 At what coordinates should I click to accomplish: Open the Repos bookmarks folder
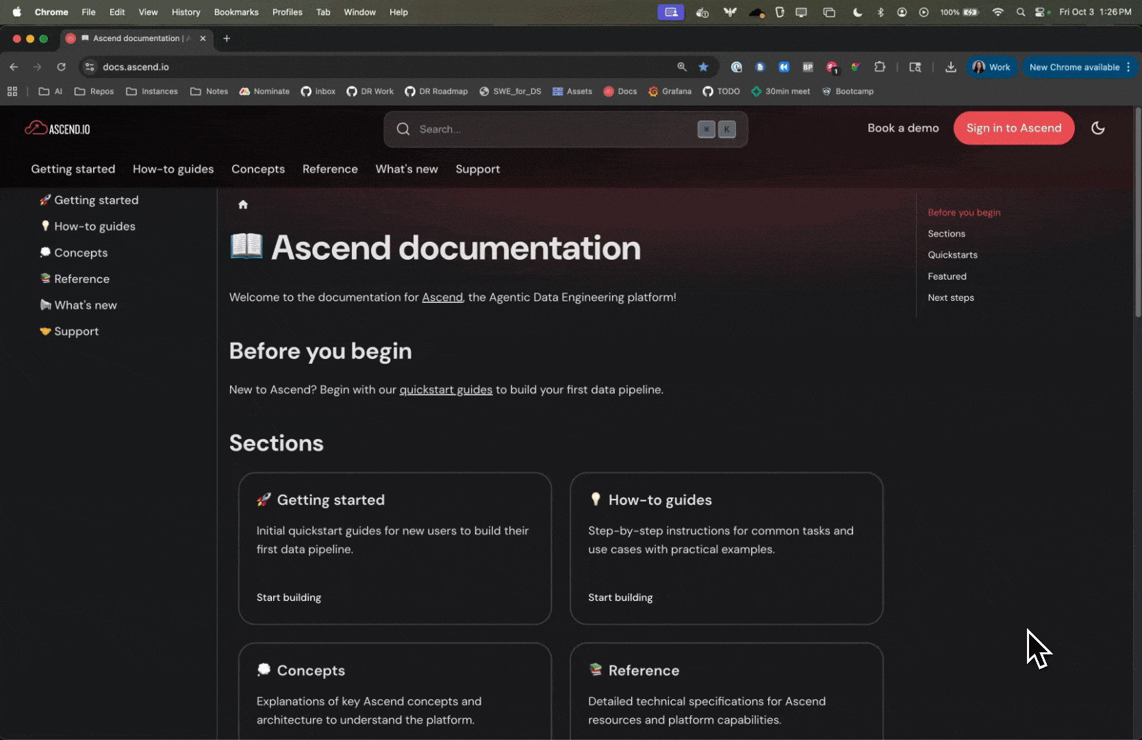coord(94,91)
